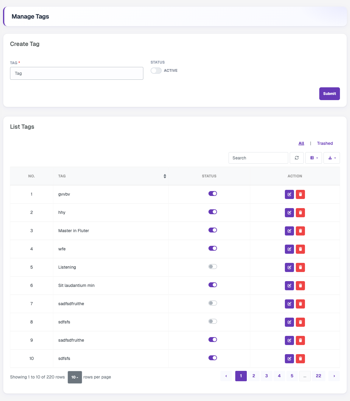Screen dimensions: 350x401
Task: Delete the gvvbv tag
Action: point(300,194)
